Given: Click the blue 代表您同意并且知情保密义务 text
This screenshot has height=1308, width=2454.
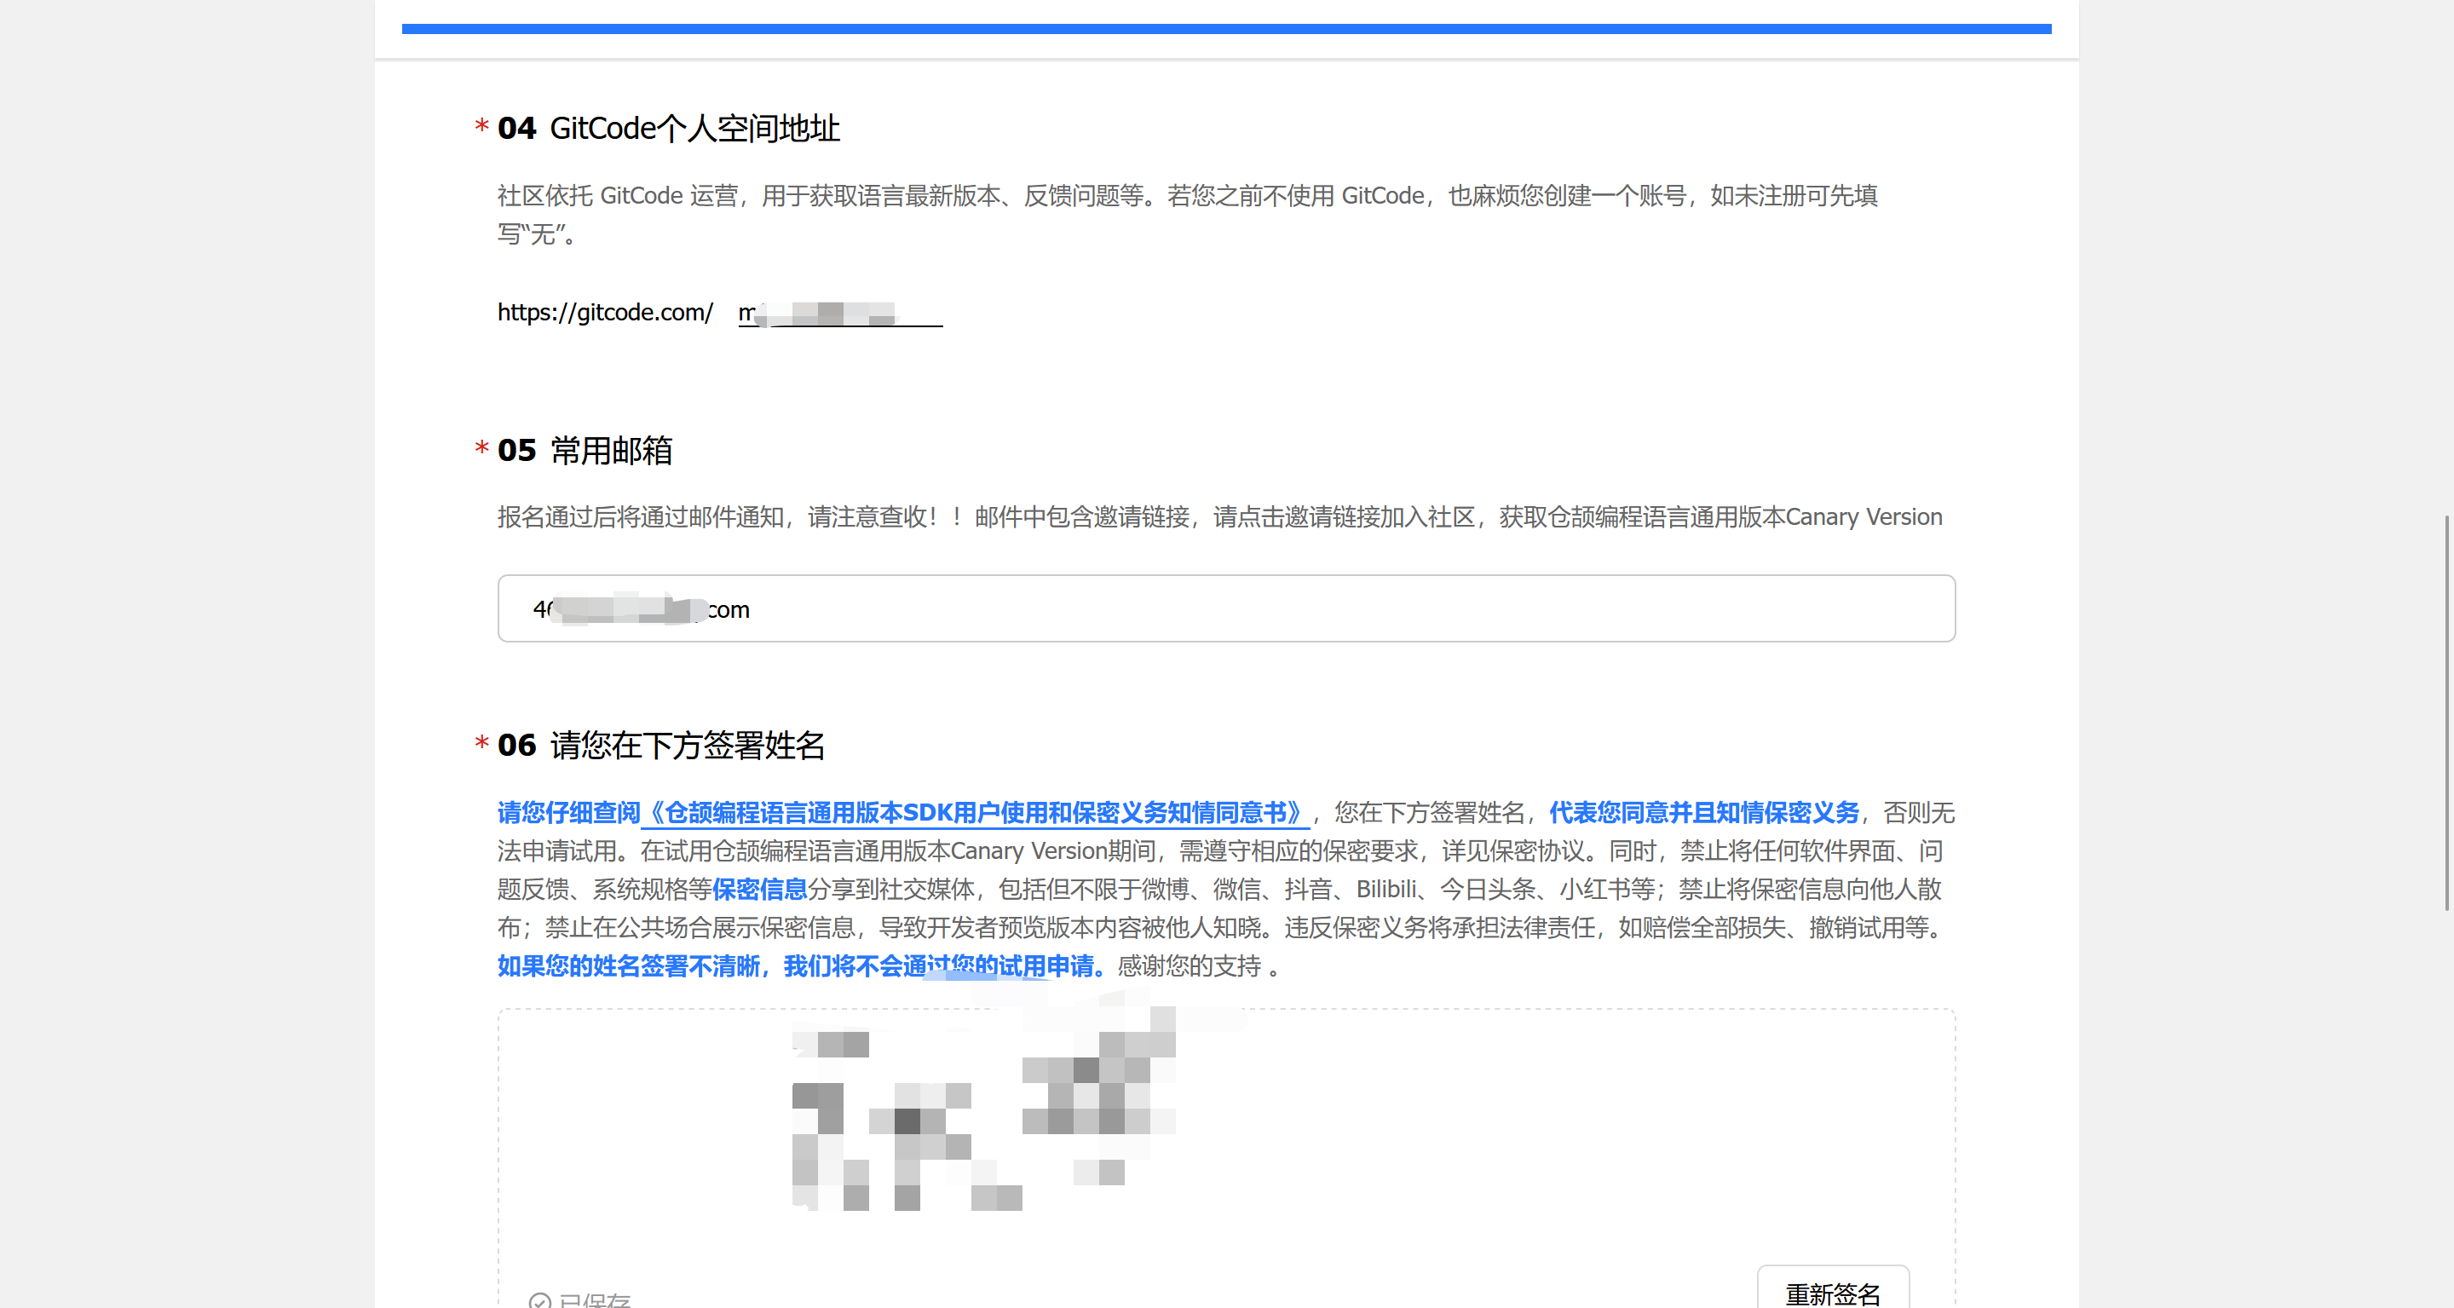Looking at the screenshot, I should pyautogui.click(x=1703, y=813).
